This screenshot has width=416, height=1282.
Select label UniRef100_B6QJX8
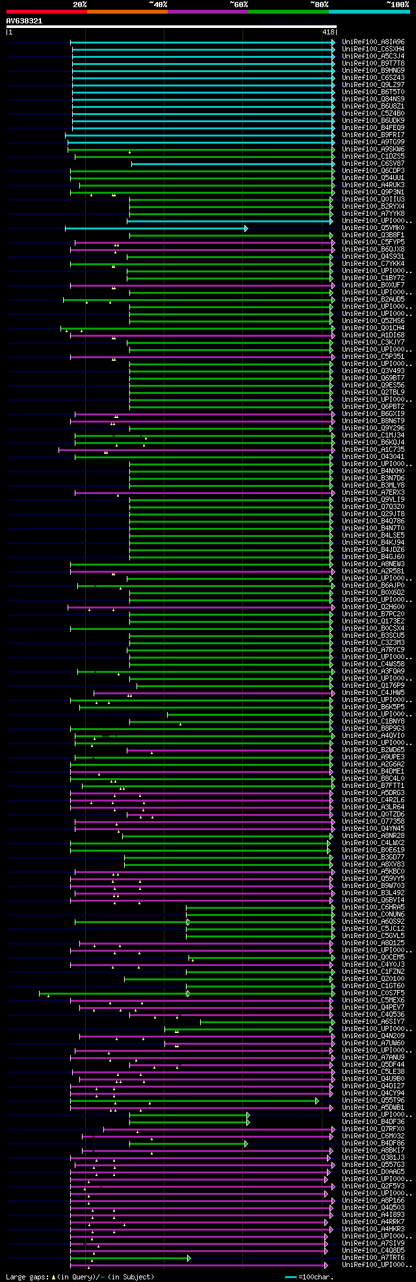pyautogui.click(x=373, y=249)
